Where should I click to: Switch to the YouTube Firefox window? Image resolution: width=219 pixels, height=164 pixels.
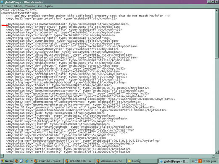tap(48, 161)
